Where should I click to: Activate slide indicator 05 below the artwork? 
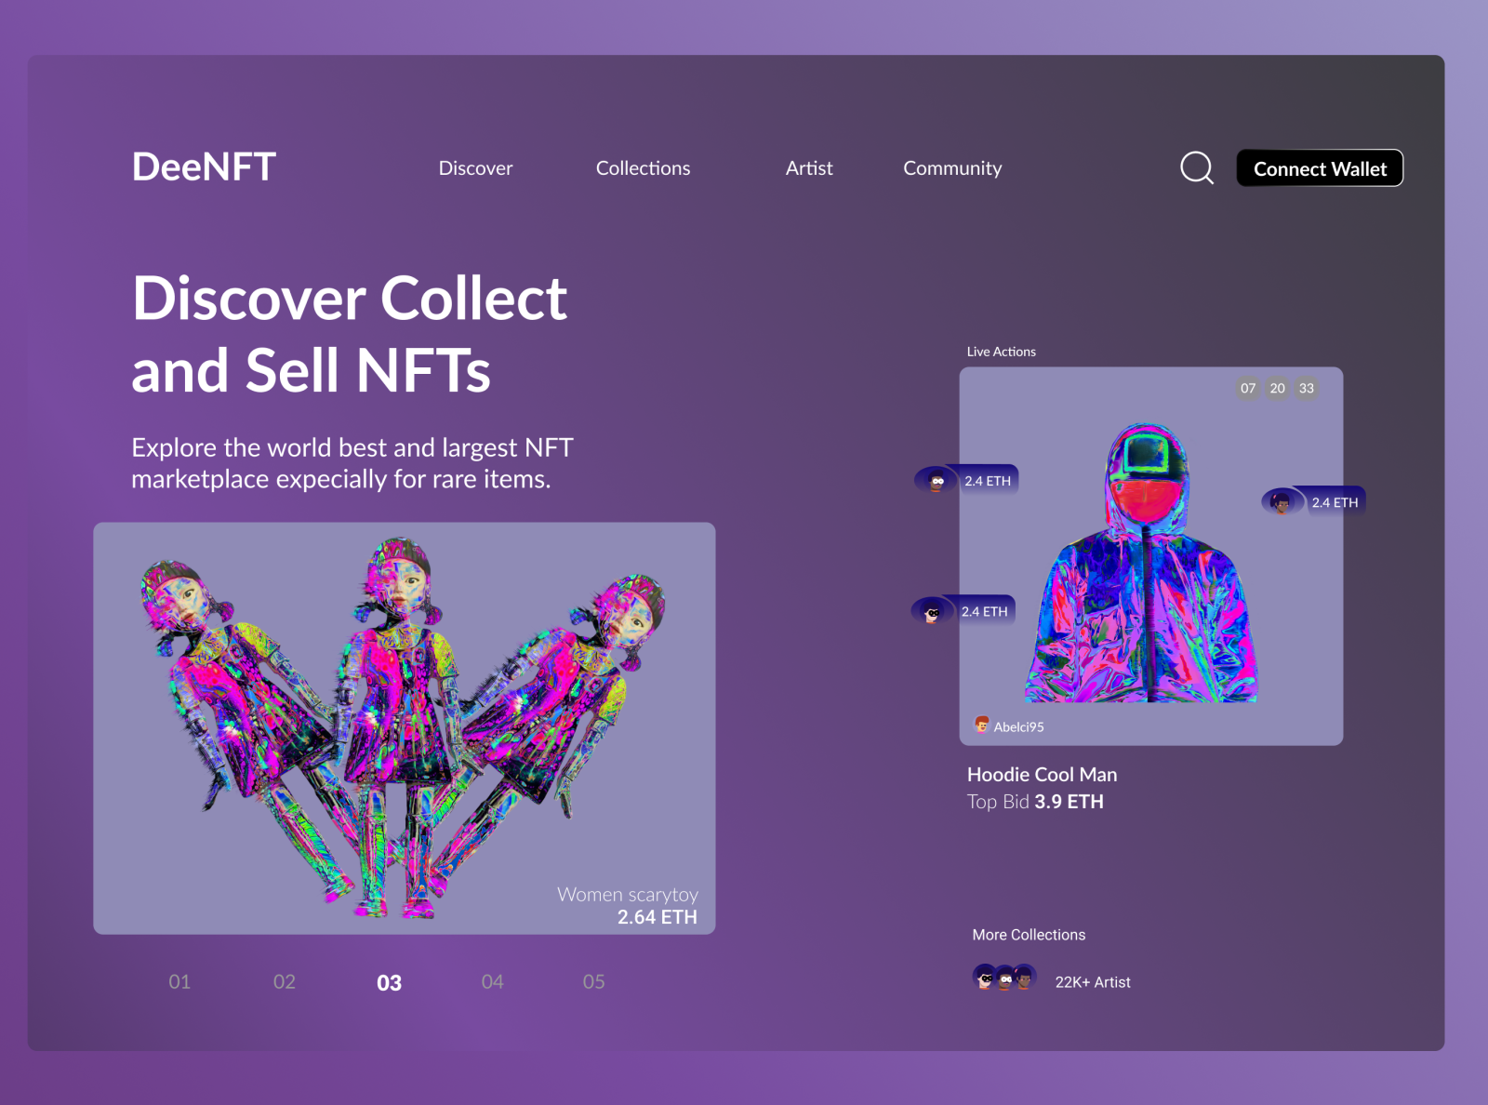tap(594, 981)
